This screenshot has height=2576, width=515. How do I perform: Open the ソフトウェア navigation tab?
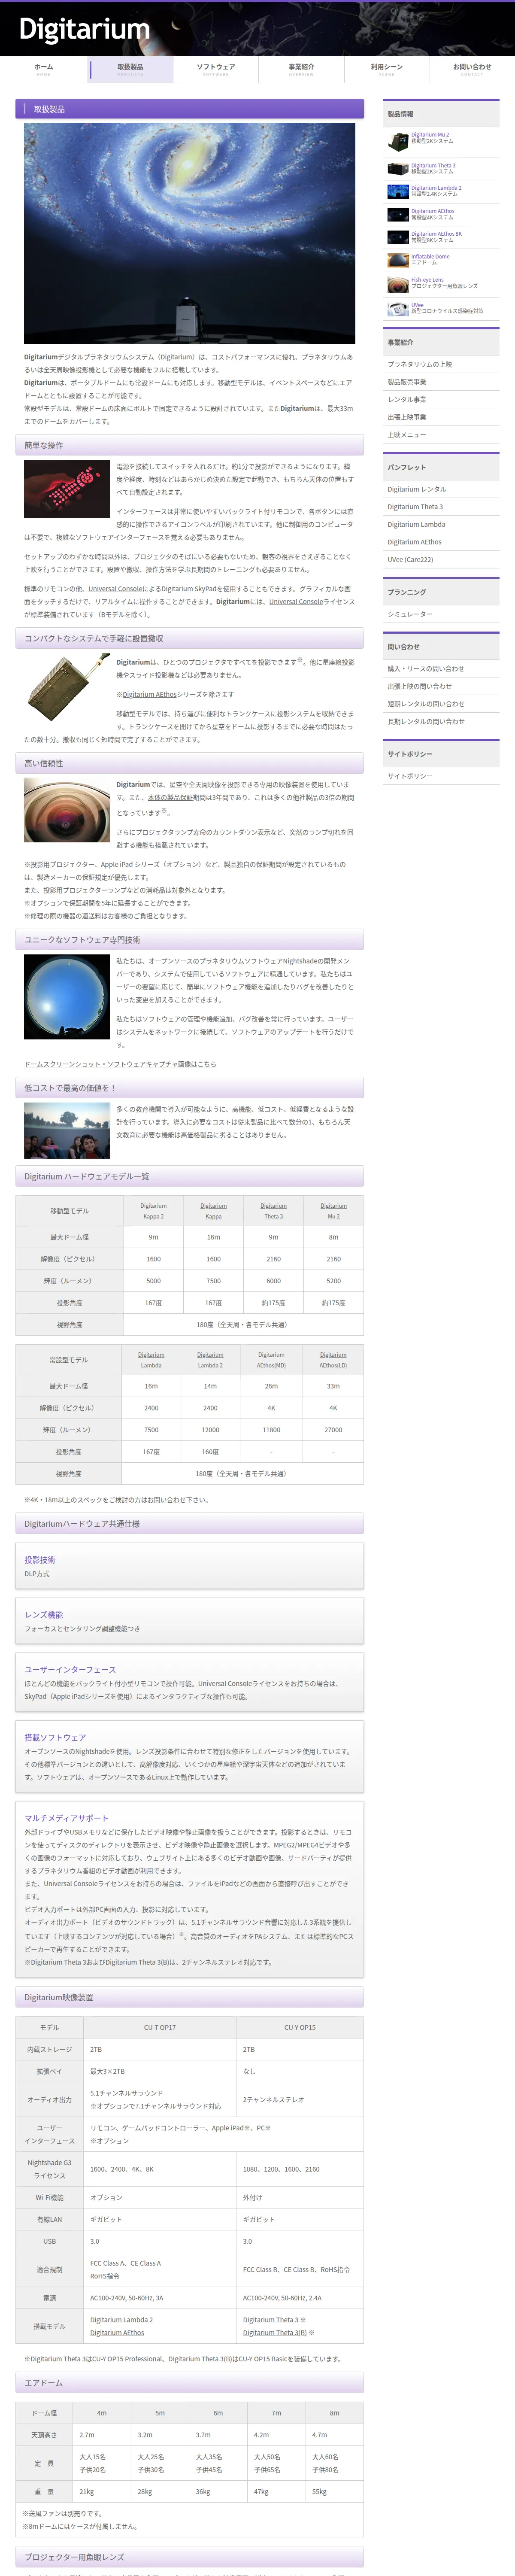pos(216,69)
